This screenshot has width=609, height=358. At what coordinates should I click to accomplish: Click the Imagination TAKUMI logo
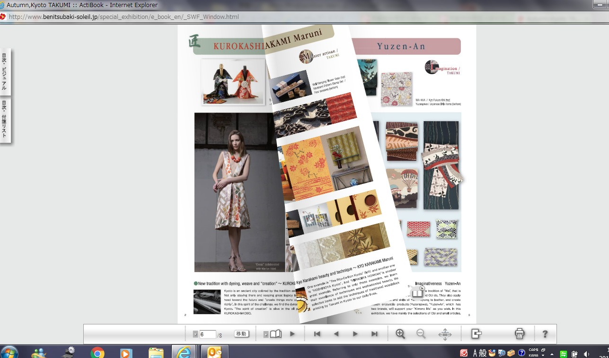(x=442, y=68)
